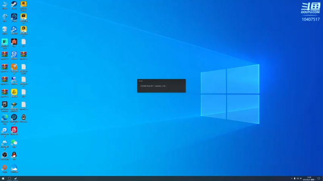Select the Epic Games Launcher icon

point(4,105)
